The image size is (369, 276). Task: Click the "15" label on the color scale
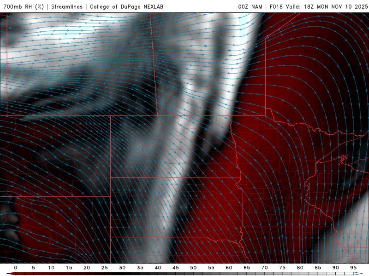pos(69,268)
